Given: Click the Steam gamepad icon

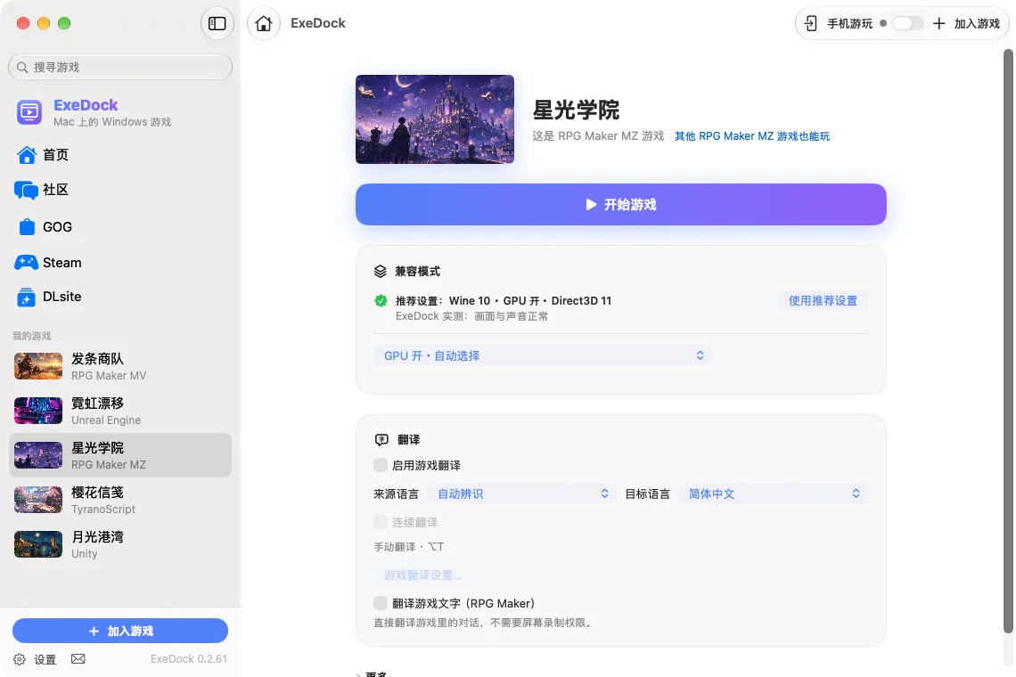Looking at the screenshot, I should pos(26,263).
